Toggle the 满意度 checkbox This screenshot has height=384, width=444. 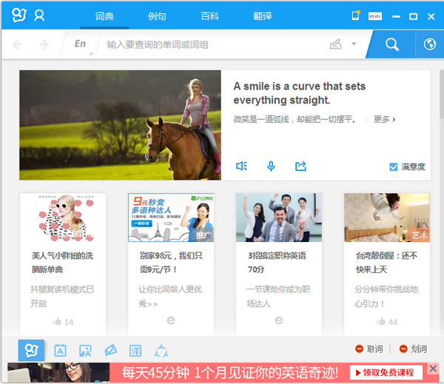pos(394,167)
